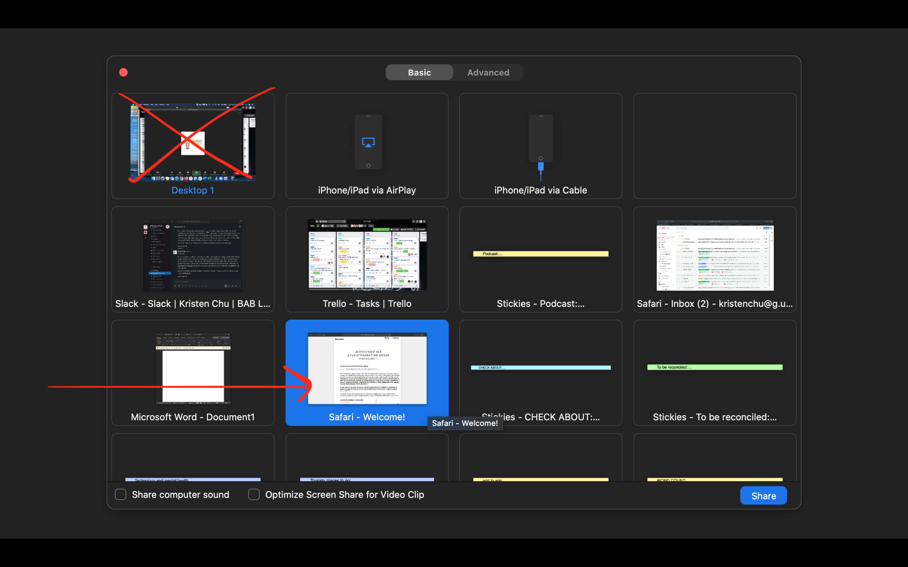This screenshot has width=908, height=567.
Task: Select the Slack window thumbnail
Action: (193, 259)
